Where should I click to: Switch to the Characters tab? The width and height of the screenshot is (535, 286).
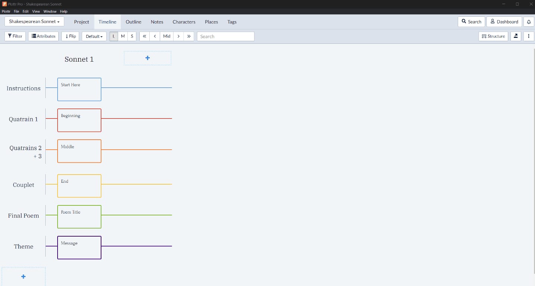184,22
